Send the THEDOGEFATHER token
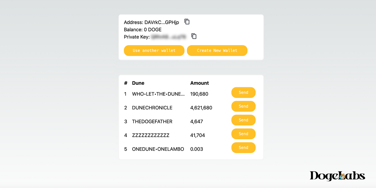Image resolution: width=376 pixels, height=188 pixels. pos(243,120)
